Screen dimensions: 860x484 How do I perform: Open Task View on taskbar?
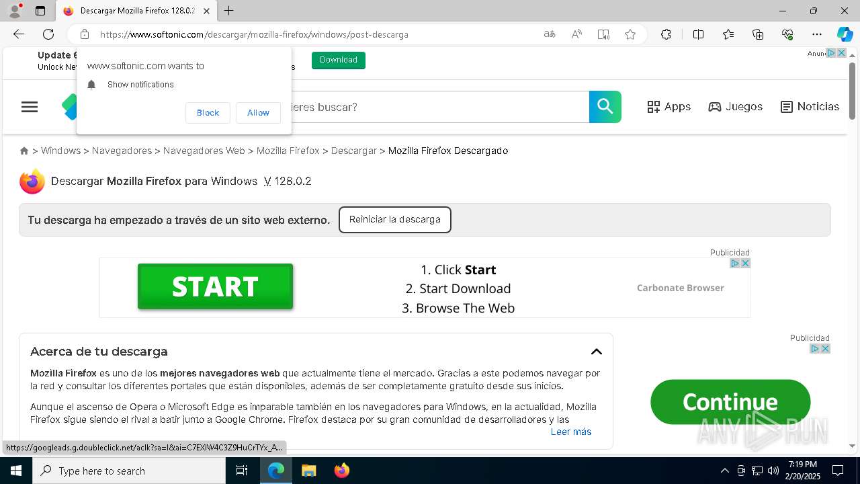[242, 471]
